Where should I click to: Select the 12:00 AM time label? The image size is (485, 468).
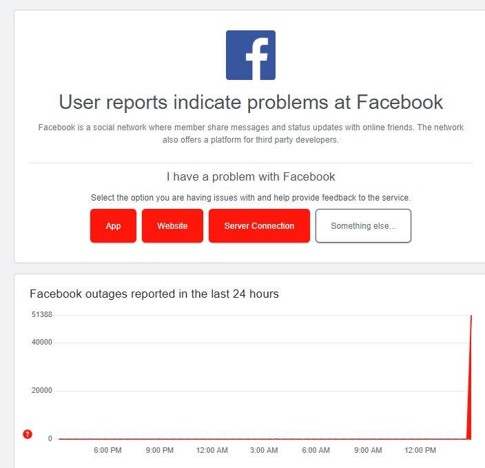[211, 451]
